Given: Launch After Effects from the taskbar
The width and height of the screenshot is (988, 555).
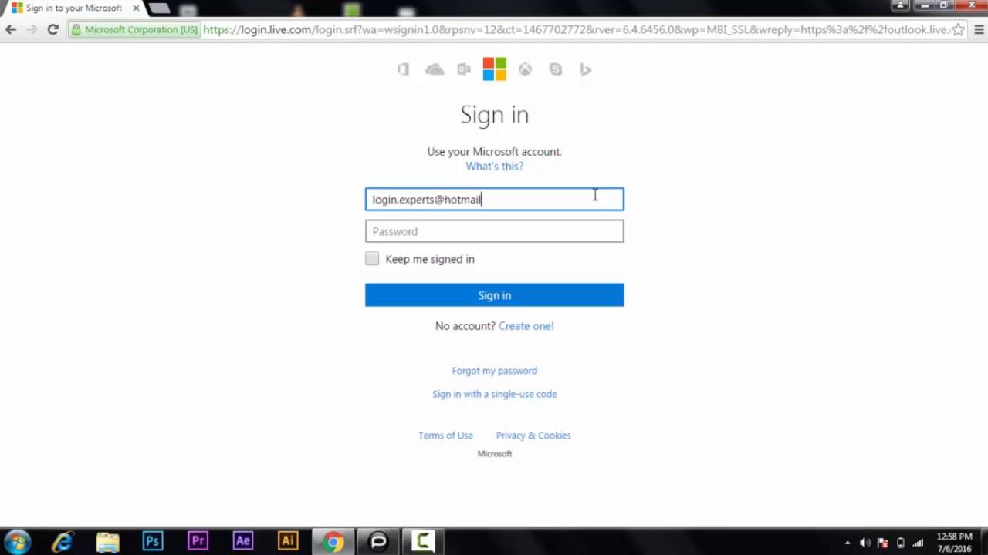Looking at the screenshot, I should click(242, 542).
